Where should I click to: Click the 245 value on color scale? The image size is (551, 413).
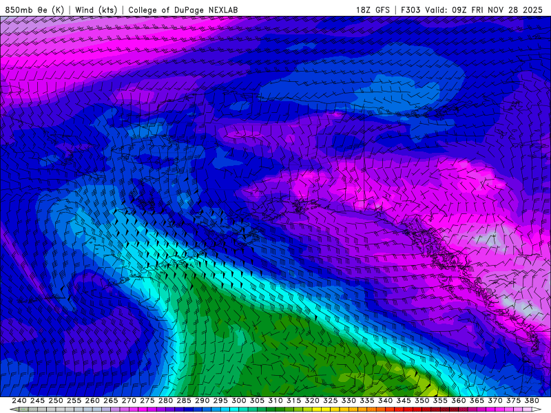point(37,401)
